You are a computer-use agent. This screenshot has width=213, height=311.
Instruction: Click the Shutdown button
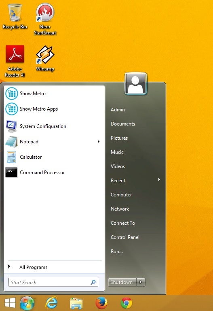[x=122, y=282]
